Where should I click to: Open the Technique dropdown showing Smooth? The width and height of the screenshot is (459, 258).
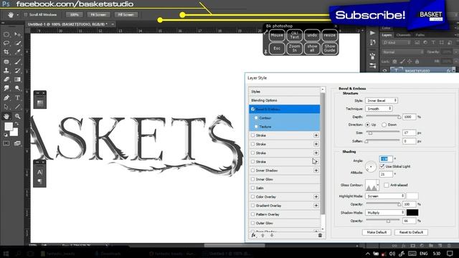tap(379, 109)
